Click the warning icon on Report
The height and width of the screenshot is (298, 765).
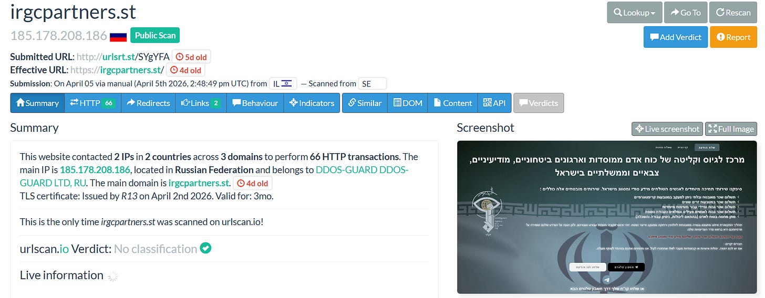point(720,37)
